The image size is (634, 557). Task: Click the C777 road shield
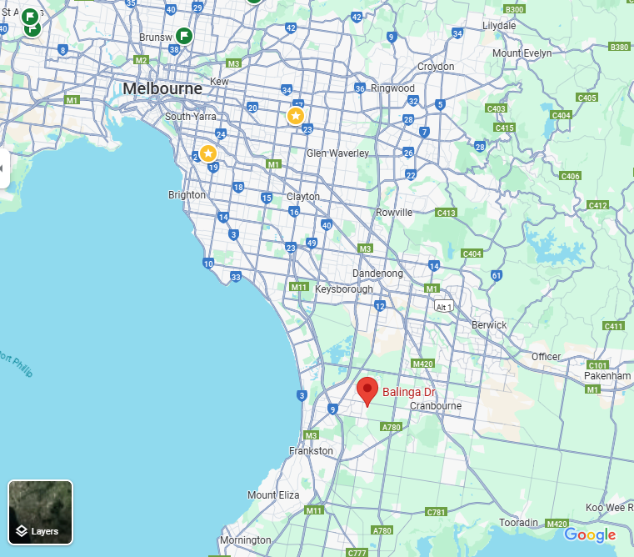click(357, 553)
